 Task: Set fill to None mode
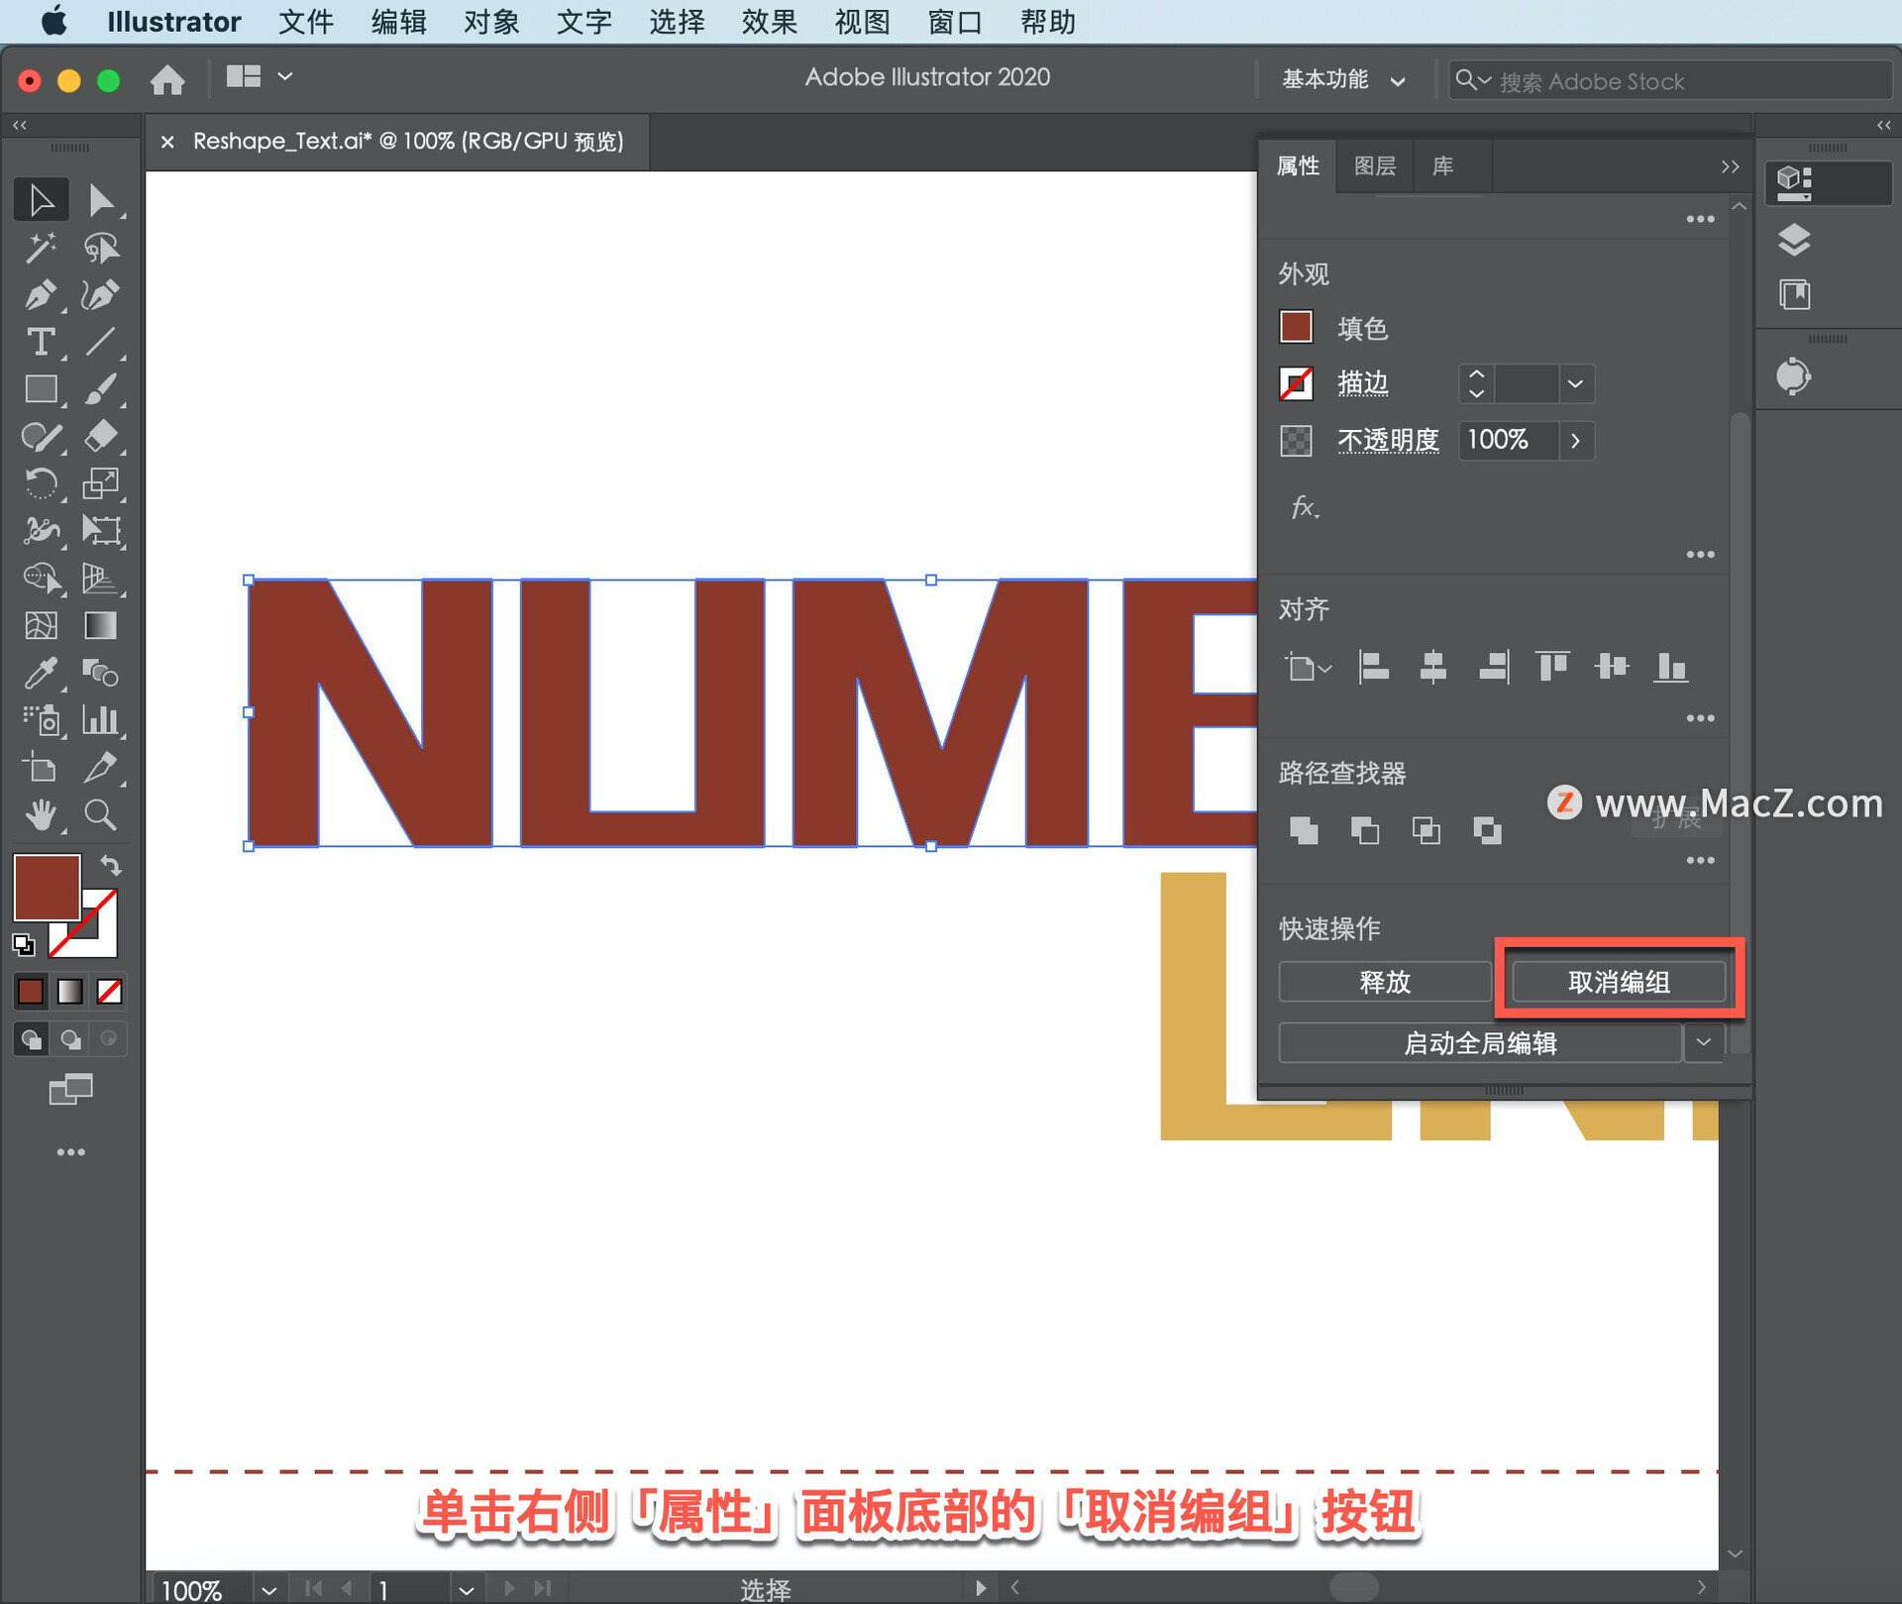[x=109, y=991]
